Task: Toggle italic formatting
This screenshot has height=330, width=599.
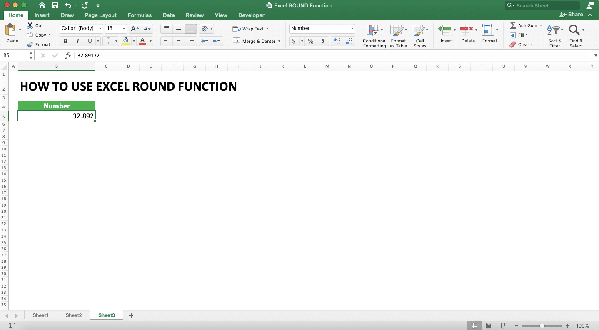Action: tap(77, 41)
